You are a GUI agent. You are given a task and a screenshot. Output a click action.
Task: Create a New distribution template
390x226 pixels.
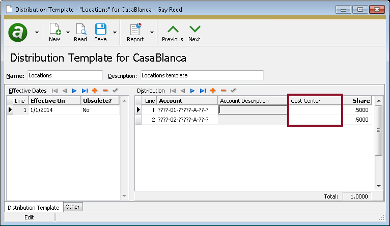pos(54,33)
